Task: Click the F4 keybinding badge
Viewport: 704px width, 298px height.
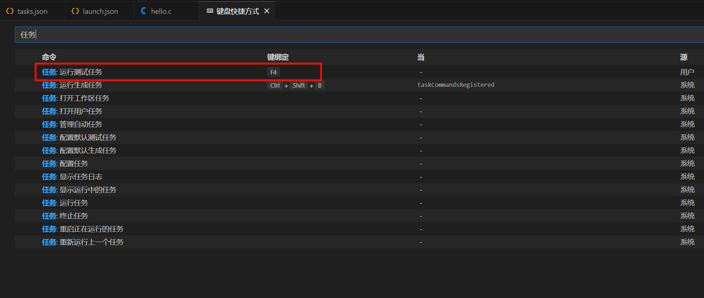Action: (x=273, y=72)
